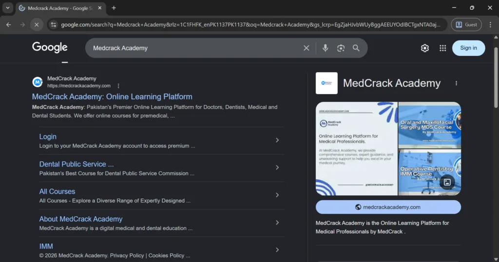Open Operative Dentistry IMM Course image
This screenshot has width=499, height=262.
[430, 172]
